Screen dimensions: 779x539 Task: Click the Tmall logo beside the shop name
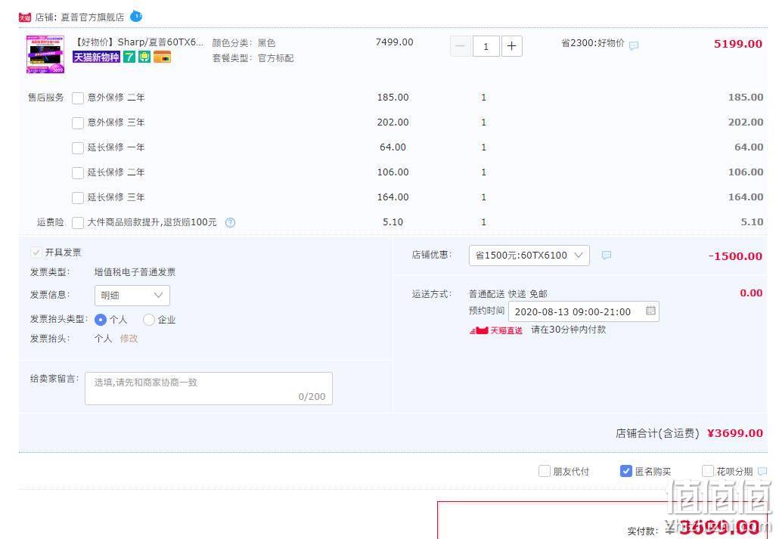click(25, 17)
